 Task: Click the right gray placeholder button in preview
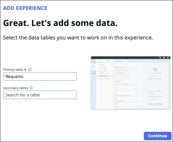coord(159,104)
